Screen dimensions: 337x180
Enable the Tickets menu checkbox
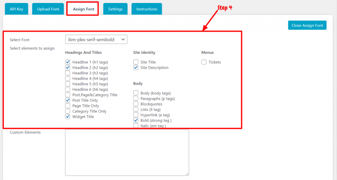(x=204, y=62)
